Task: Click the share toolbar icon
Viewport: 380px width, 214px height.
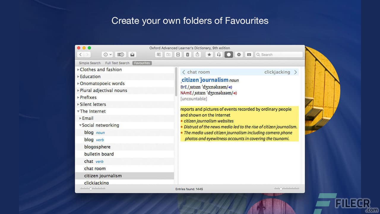Action: point(197,55)
